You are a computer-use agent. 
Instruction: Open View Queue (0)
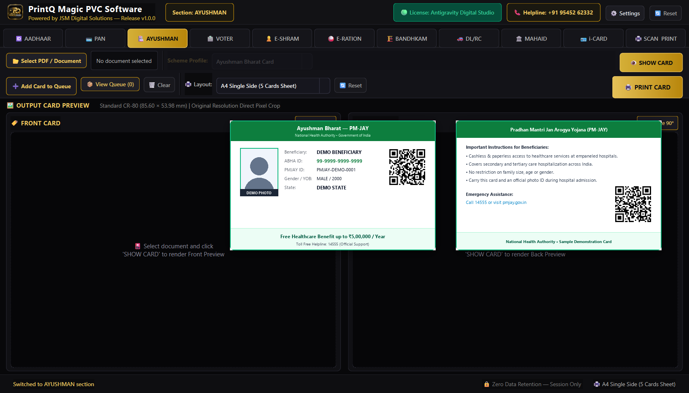110,84
